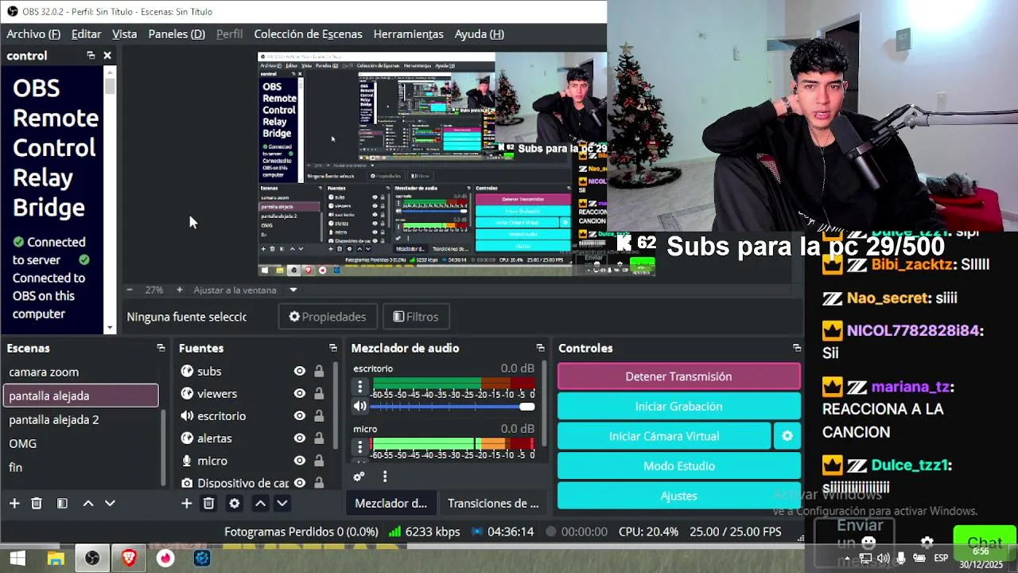Open the Colección de Escenas menu
1018x573 pixels.
pyautogui.click(x=308, y=33)
